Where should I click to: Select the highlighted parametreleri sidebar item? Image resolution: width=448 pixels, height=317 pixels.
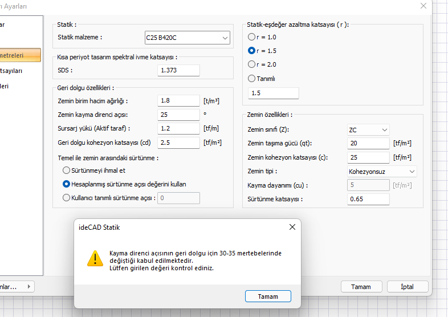[x=20, y=55]
